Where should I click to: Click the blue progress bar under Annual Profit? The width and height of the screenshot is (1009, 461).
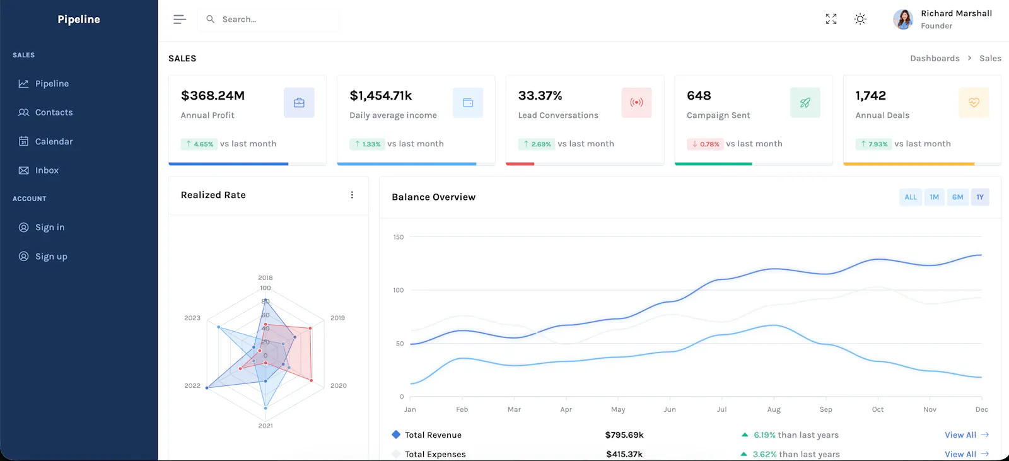(228, 164)
